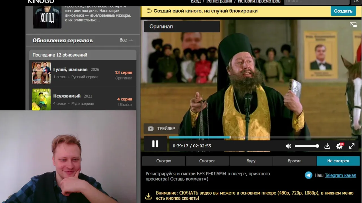362x203 pixels.
Task: Click the 1 сезон • Русский сериал text
Action: click(76, 77)
